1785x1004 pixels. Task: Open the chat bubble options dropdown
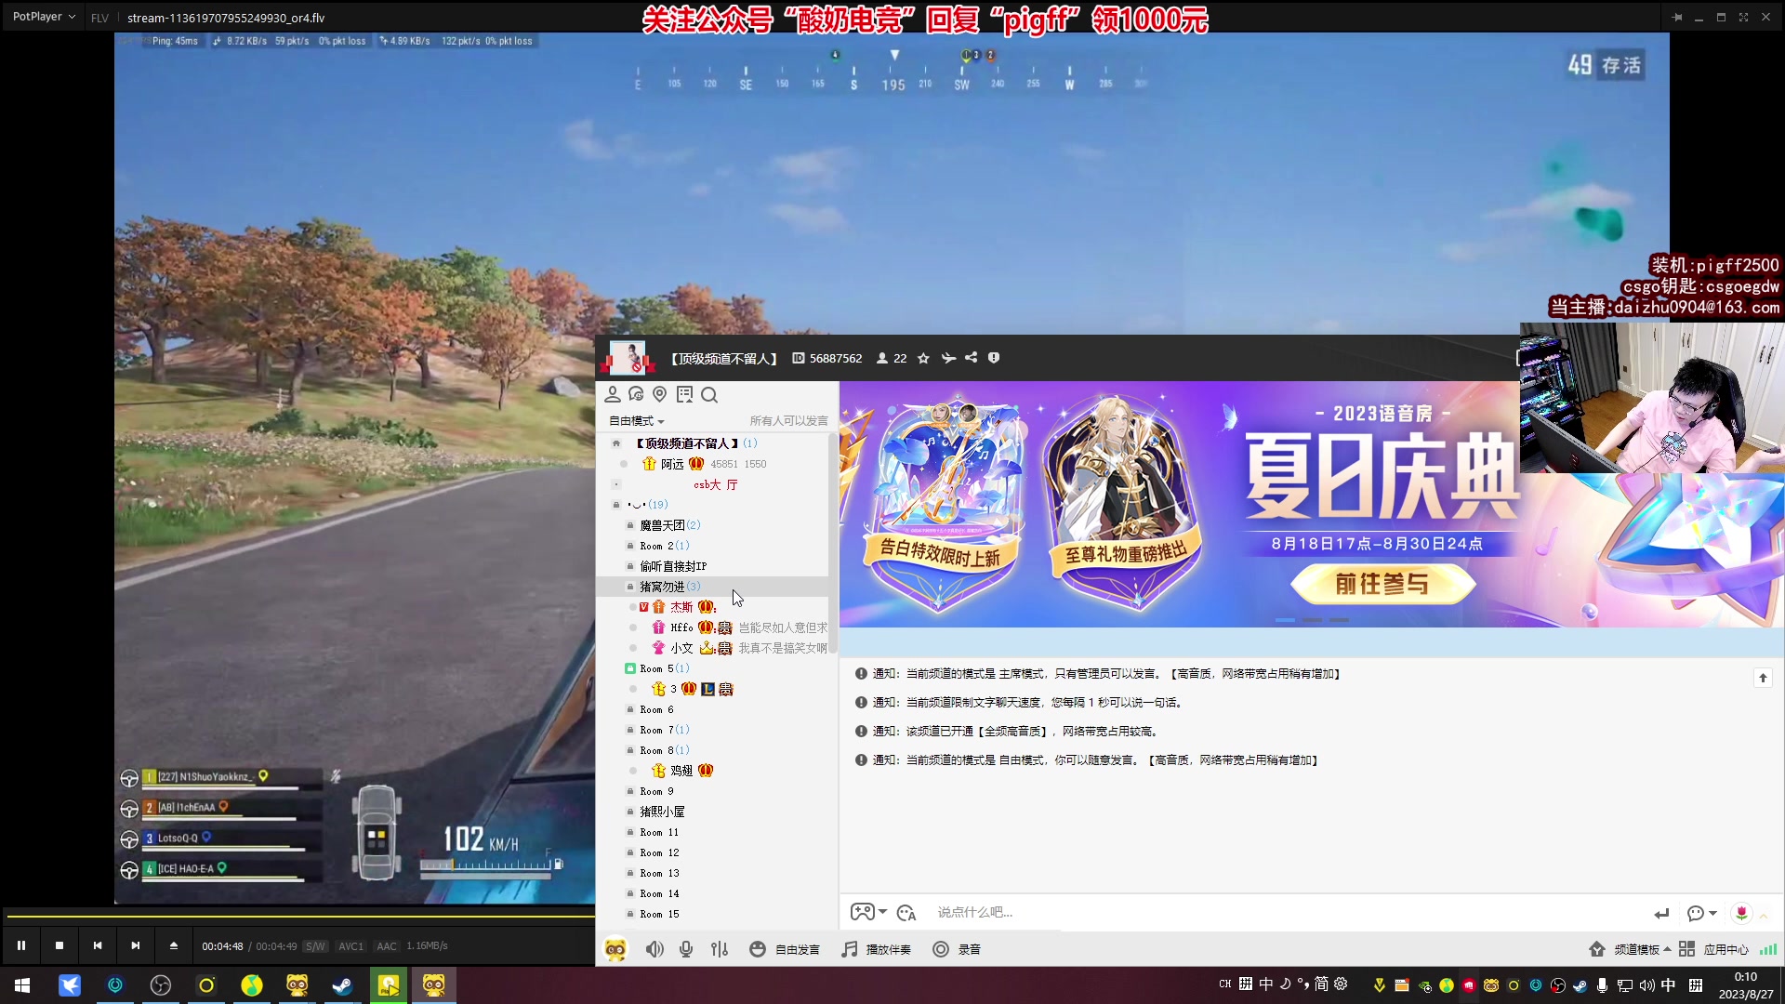click(1701, 913)
